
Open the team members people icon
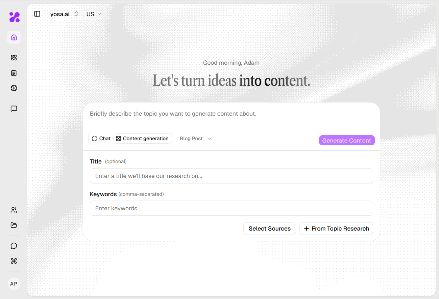click(14, 210)
